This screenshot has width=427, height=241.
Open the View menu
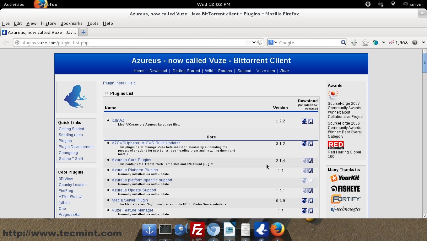[x=31, y=23]
